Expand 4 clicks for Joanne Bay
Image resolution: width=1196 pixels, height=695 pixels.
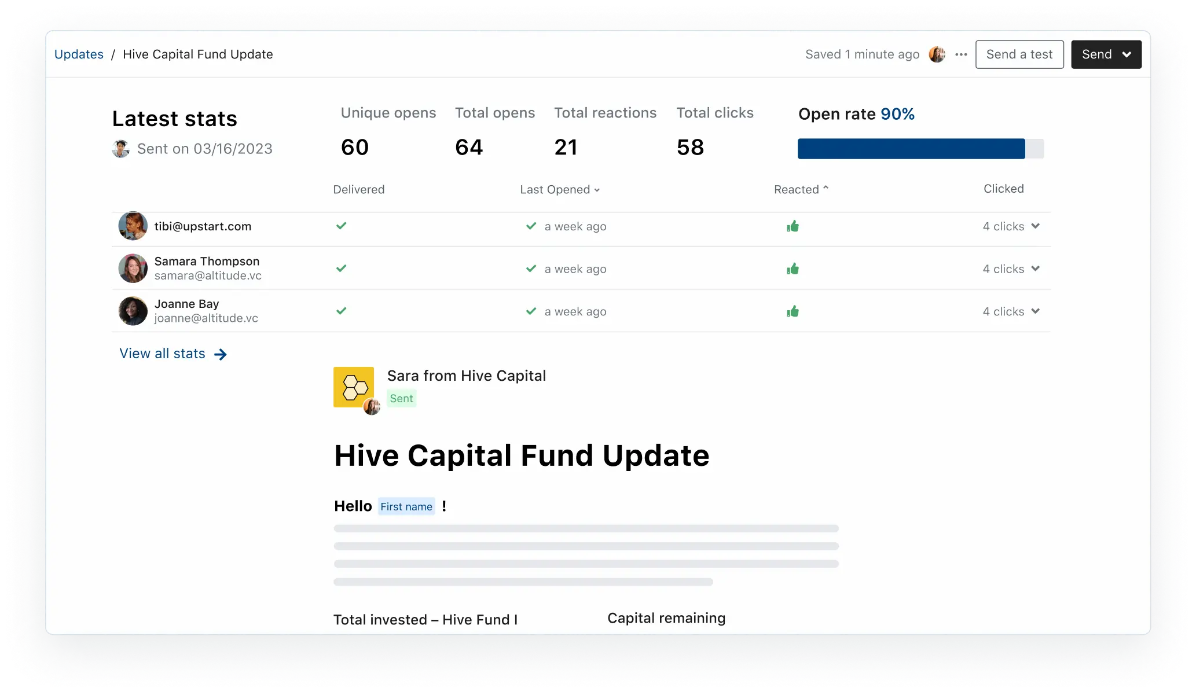coord(1011,311)
